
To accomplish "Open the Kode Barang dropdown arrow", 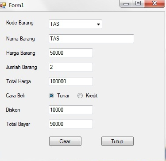I will click(x=98, y=24).
